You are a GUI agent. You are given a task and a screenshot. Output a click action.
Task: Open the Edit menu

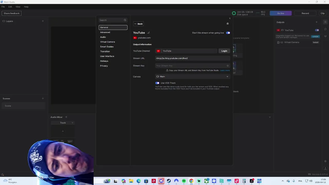[10, 7]
